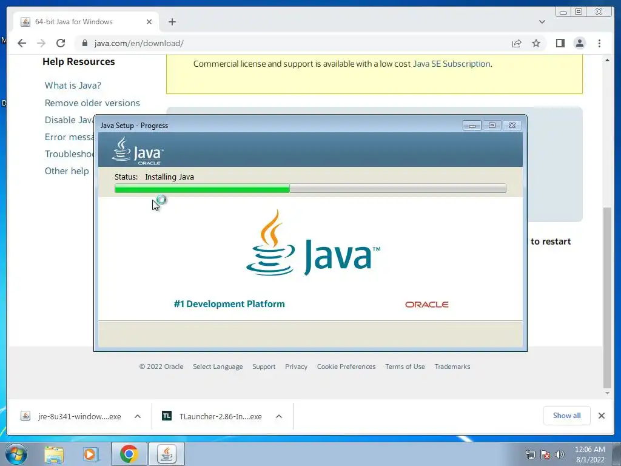The height and width of the screenshot is (466, 621).
Task: Open Chrome side panel
Action: [x=560, y=43]
